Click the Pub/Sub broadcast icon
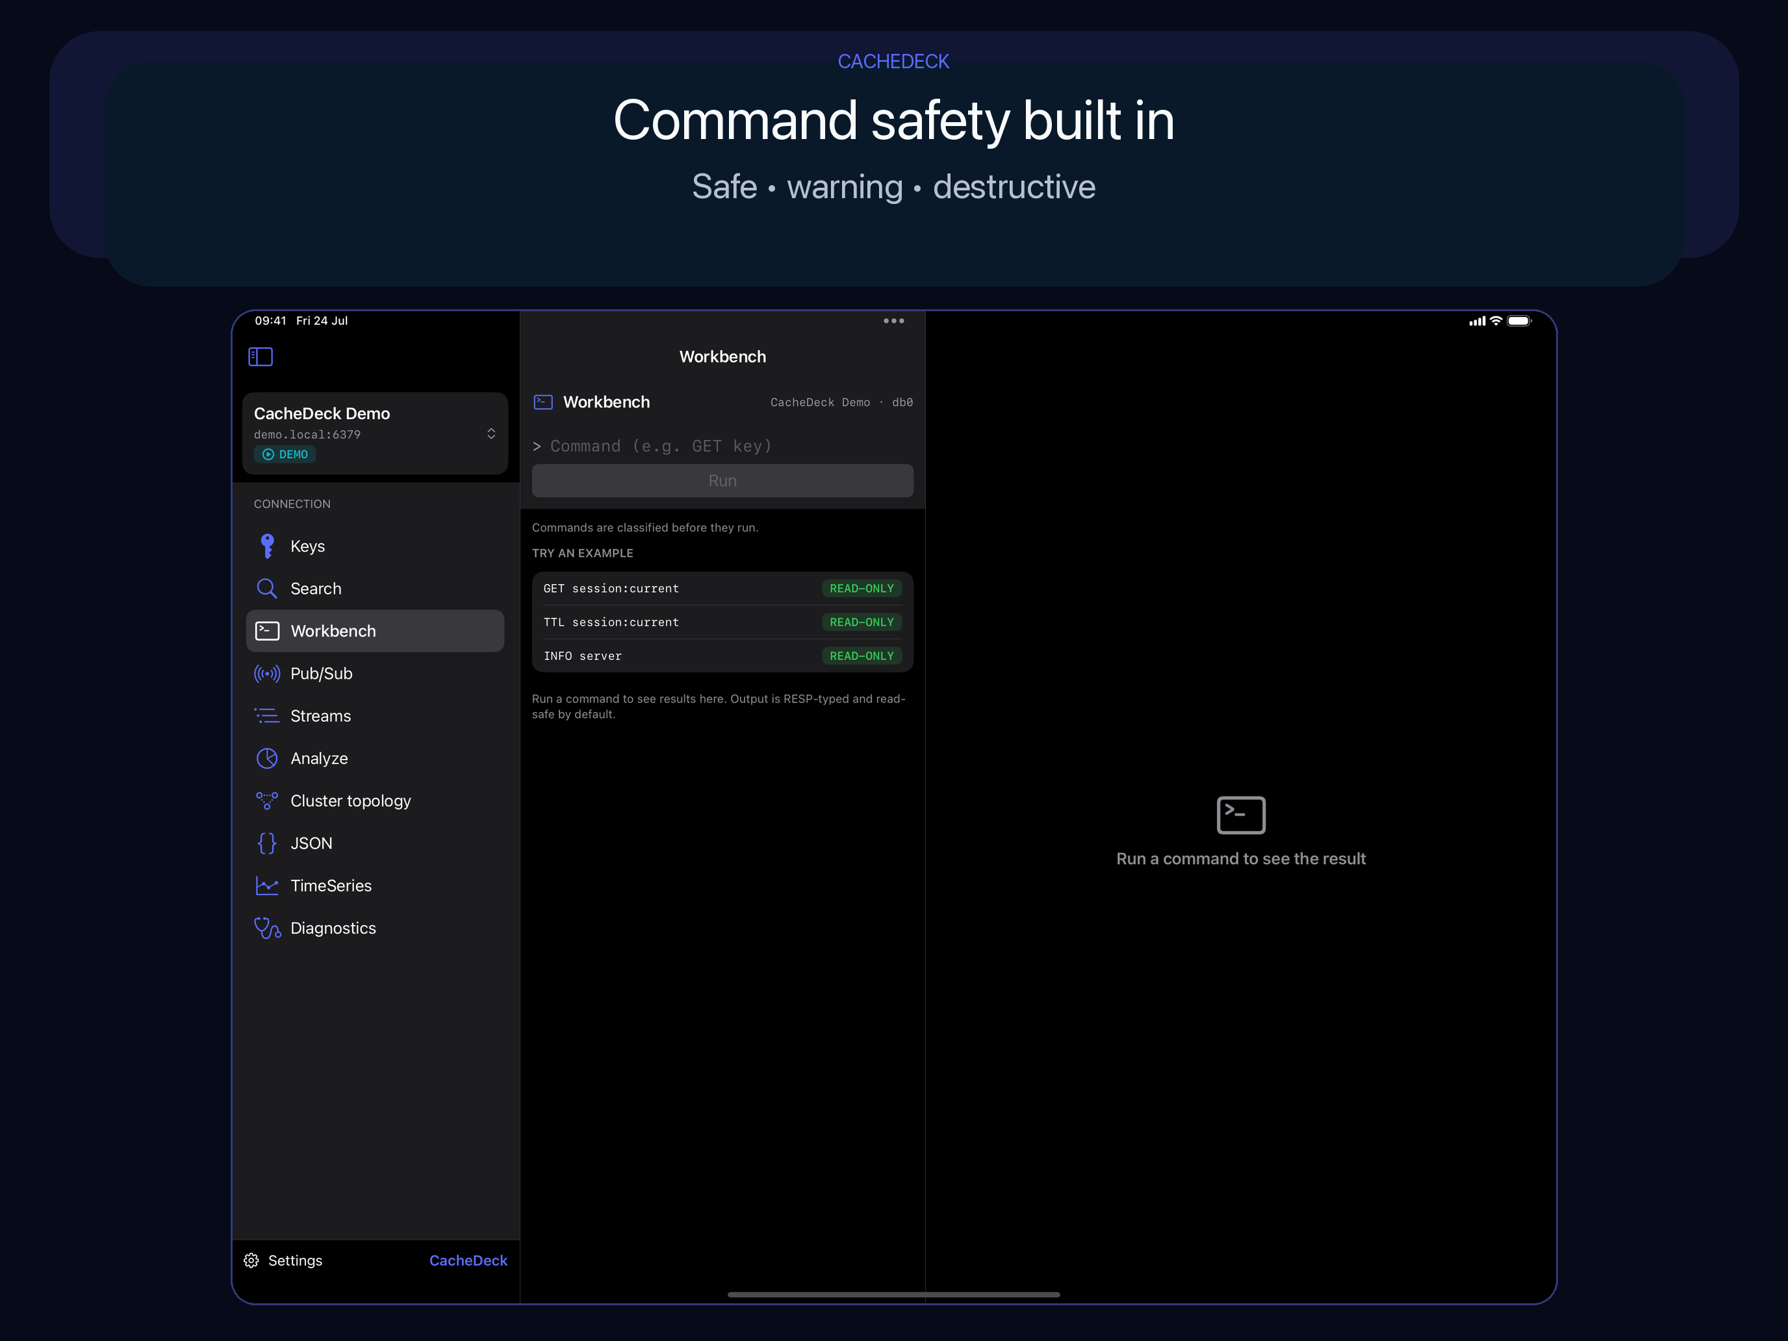Viewport: 1788px width, 1341px height. point(267,673)
